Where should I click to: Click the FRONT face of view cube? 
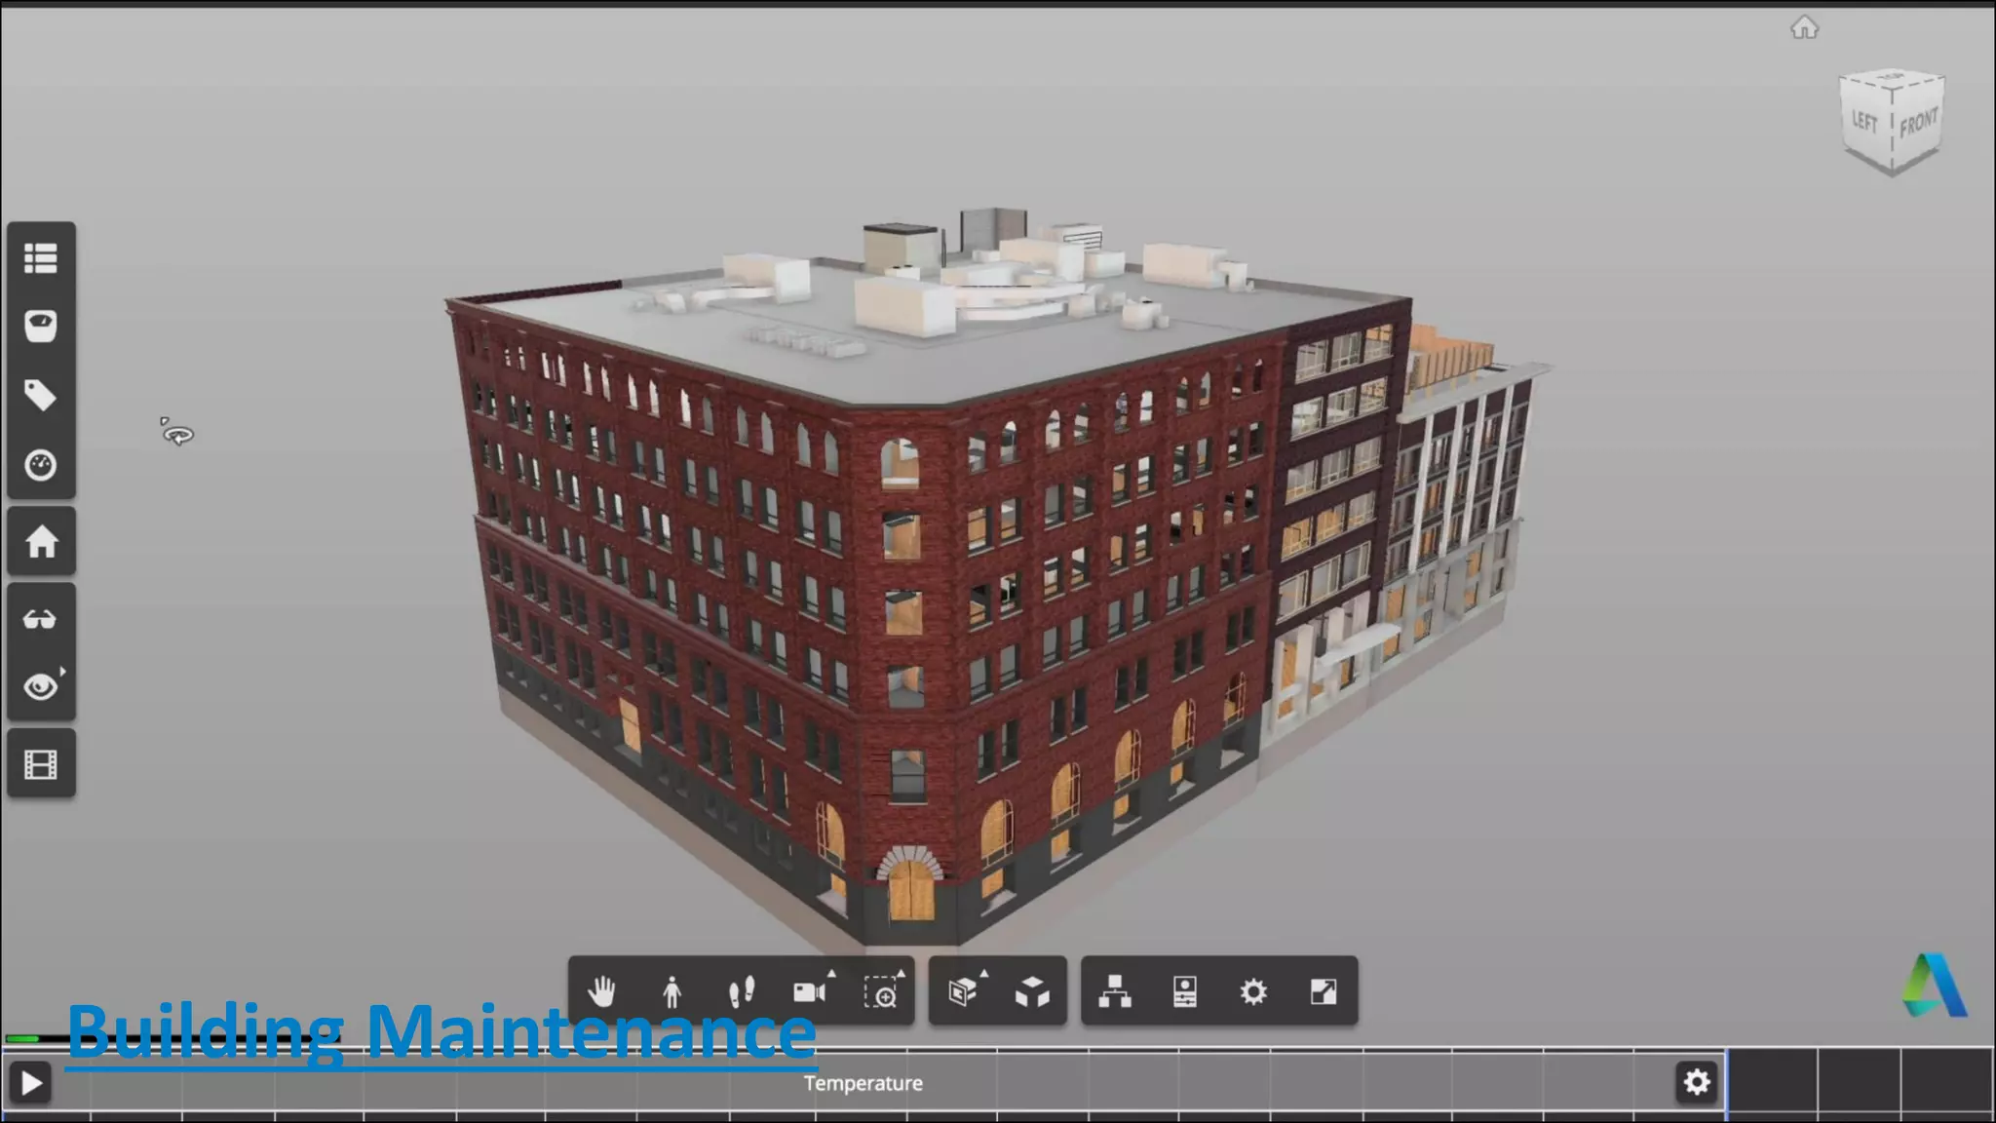(1917, 124)
